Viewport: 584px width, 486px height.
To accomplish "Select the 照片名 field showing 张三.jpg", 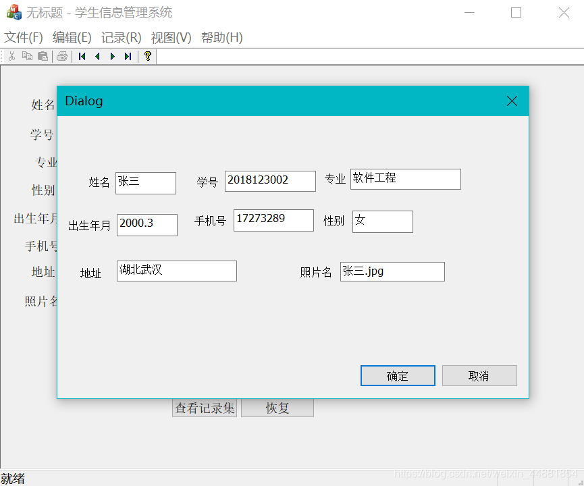I will [392, 271].
